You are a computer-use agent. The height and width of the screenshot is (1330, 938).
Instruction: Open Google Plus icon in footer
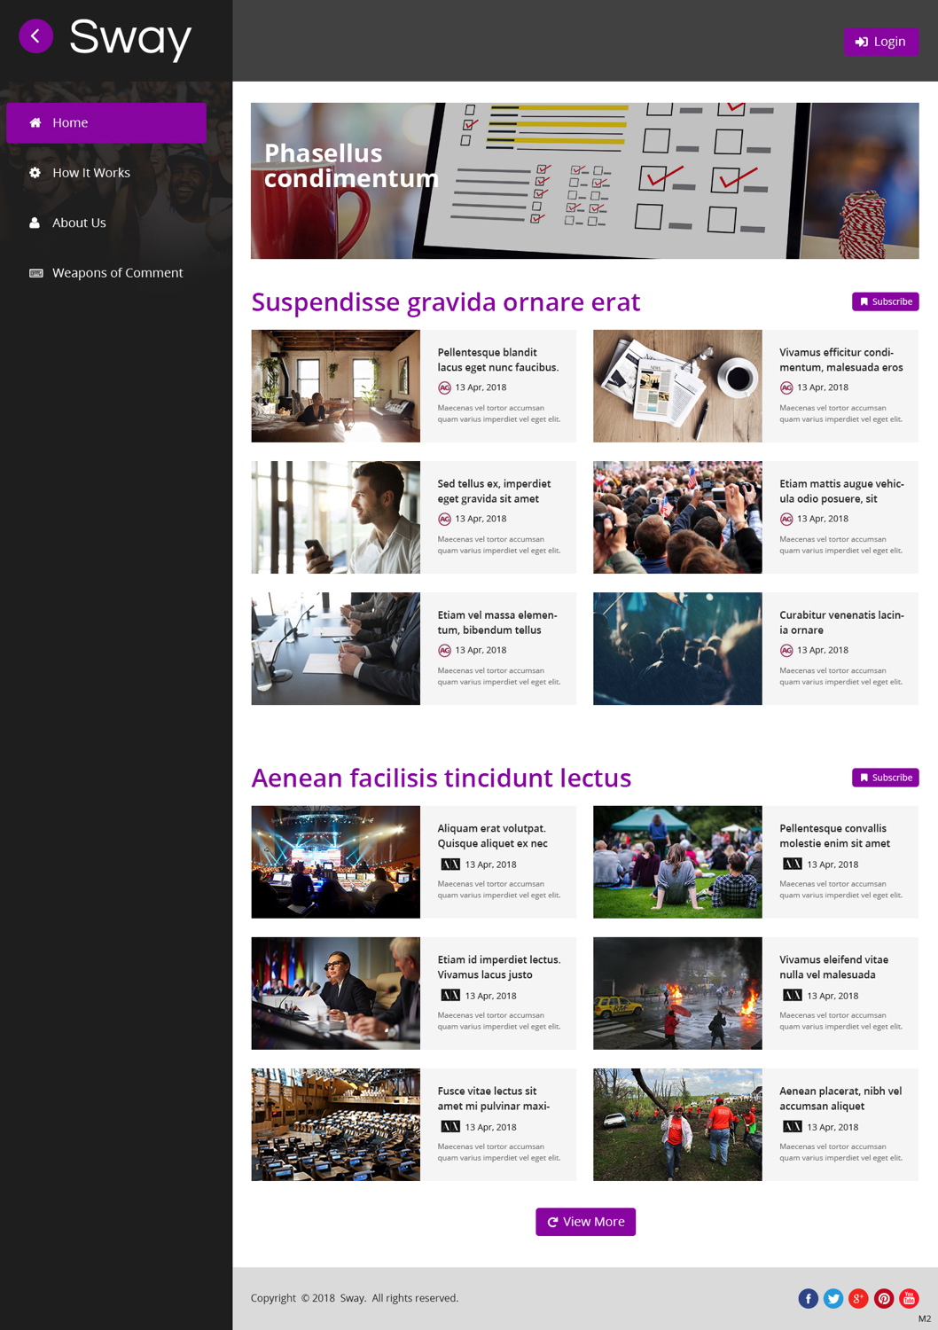[x=858, y=1298]
